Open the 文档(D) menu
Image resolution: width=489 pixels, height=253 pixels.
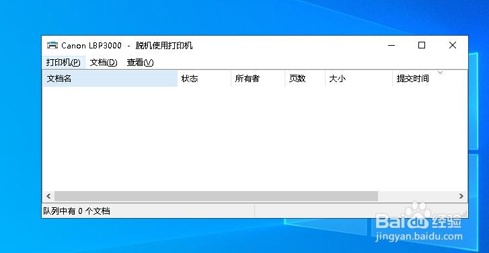(x=103, y=63)
